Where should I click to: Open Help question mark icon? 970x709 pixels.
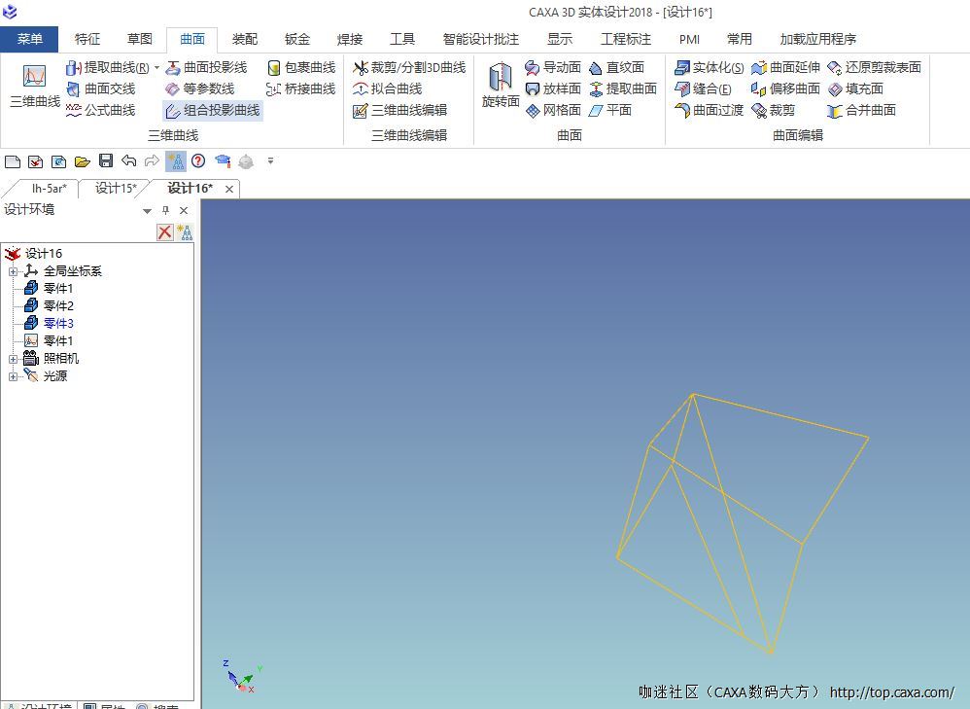198,161
